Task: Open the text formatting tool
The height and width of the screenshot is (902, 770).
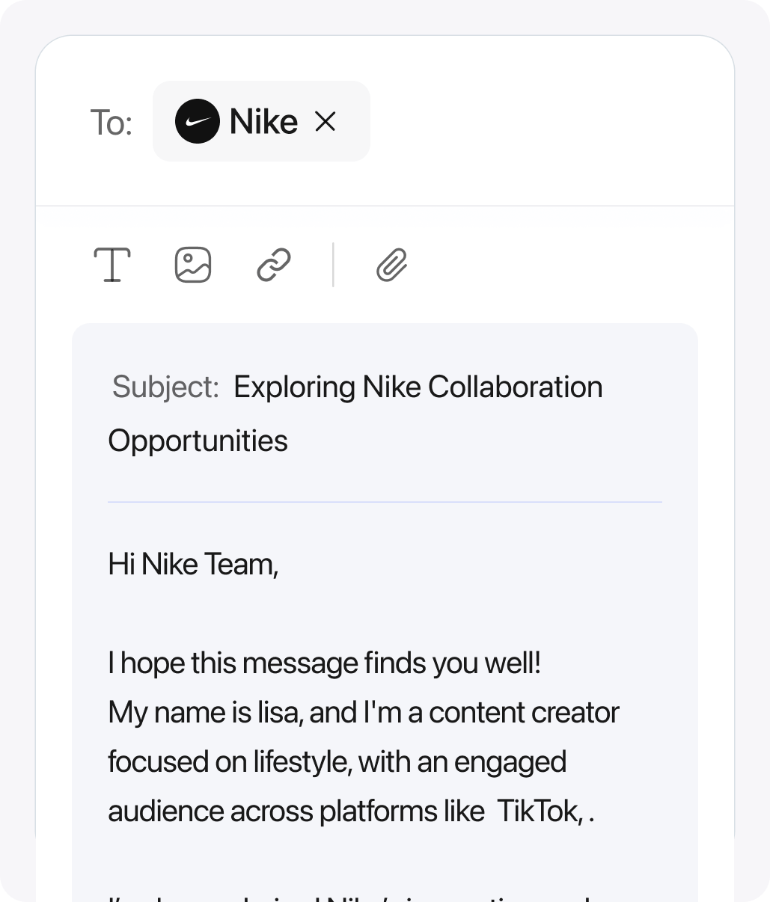Action: tap(112, 265)
